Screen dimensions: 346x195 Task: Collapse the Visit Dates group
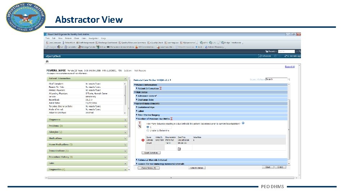[x=135, y=92]
